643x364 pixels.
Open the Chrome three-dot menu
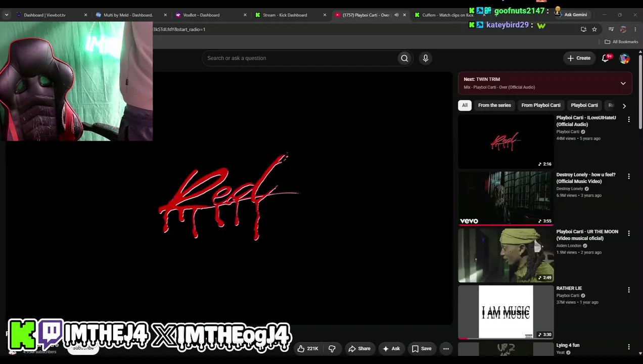tap(635, 29)
